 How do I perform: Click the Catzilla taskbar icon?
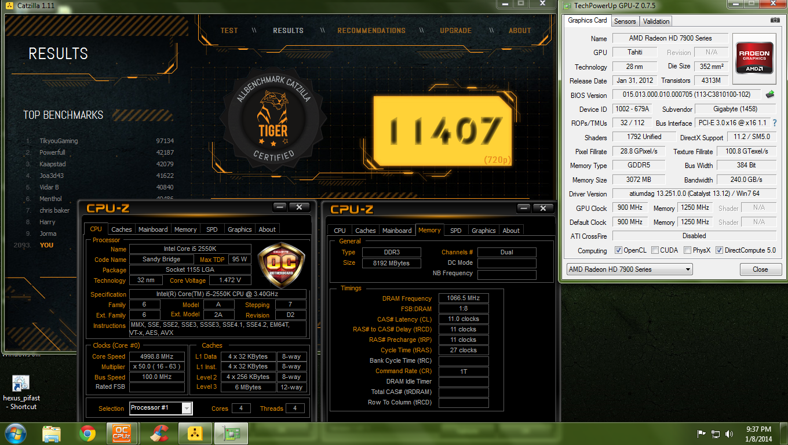195,433
